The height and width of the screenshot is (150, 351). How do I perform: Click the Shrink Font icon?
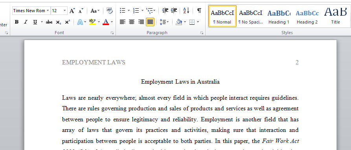click(81, 11)
